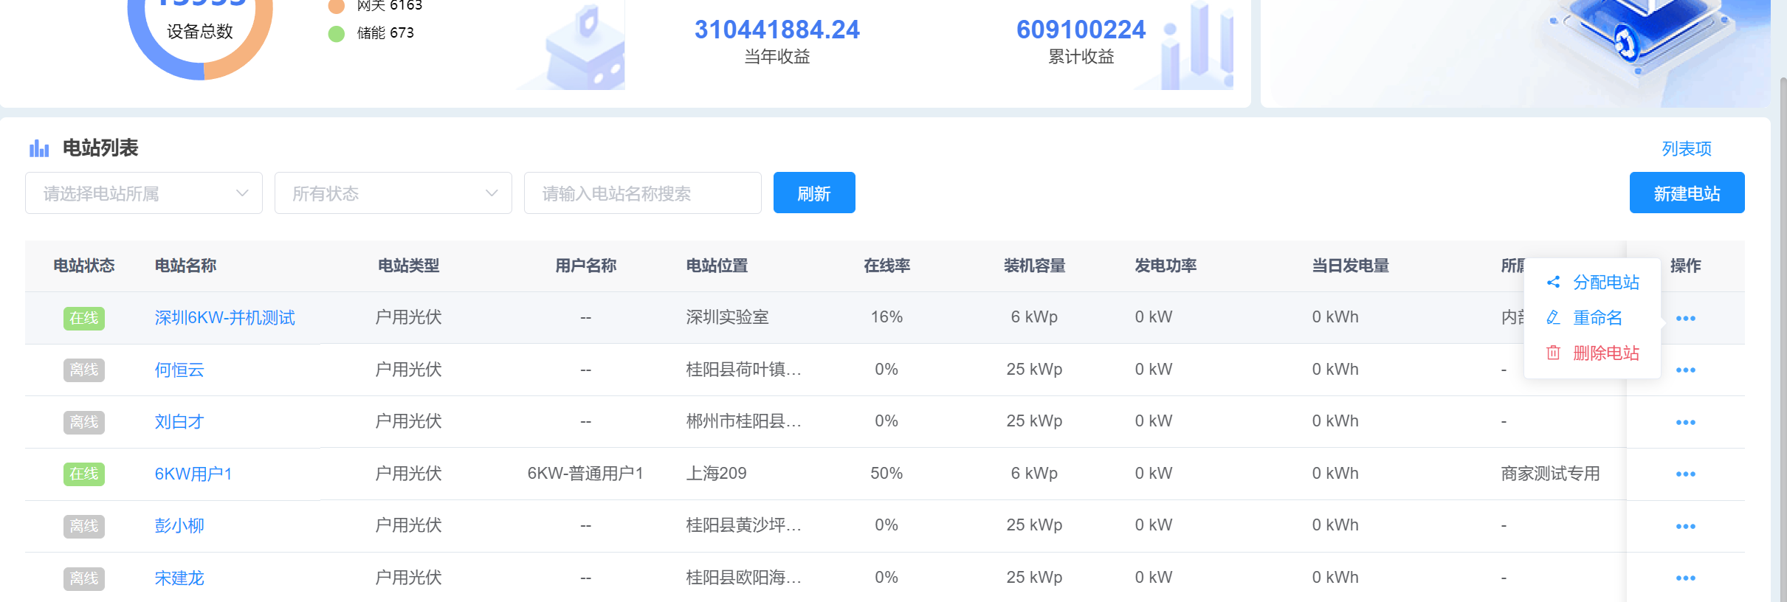Expand the 所有状态 status dropdown
The width and height of the screenshot is (1787, 602).
tap(393, 193)
